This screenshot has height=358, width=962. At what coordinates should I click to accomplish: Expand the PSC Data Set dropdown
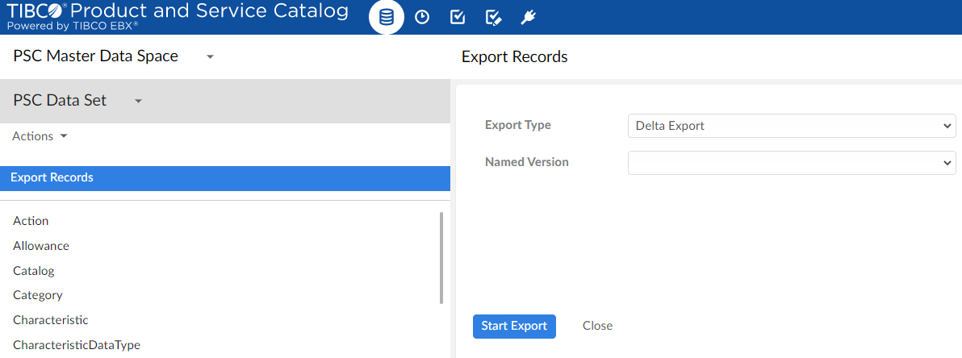click(x=138, y=102)
